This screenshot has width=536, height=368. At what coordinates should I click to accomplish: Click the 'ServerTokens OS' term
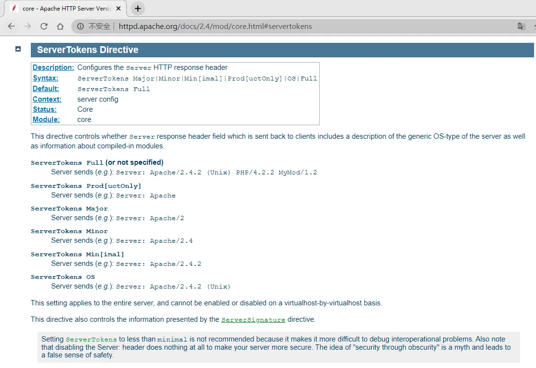[63, 277]
